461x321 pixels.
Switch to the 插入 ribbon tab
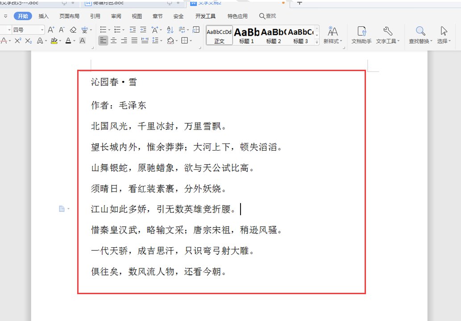tap(44, 16)
